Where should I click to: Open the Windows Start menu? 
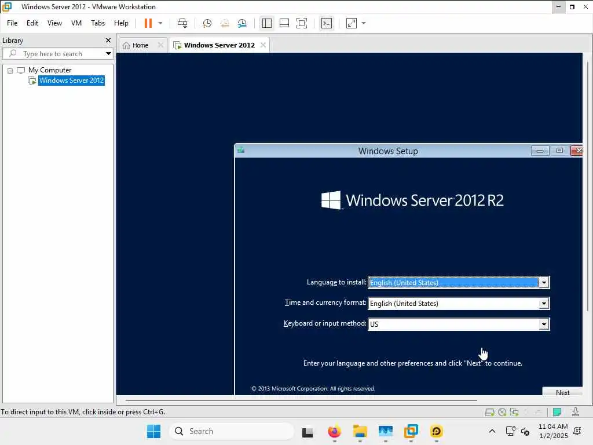(153, 431)
